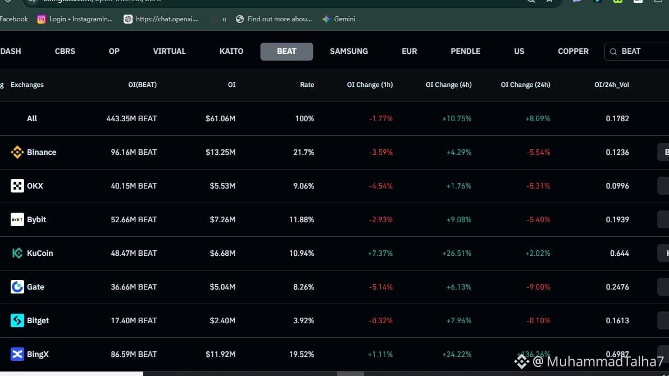Select the DASH coin tab
The image size is (669, 376).
[x=11, y=51]
